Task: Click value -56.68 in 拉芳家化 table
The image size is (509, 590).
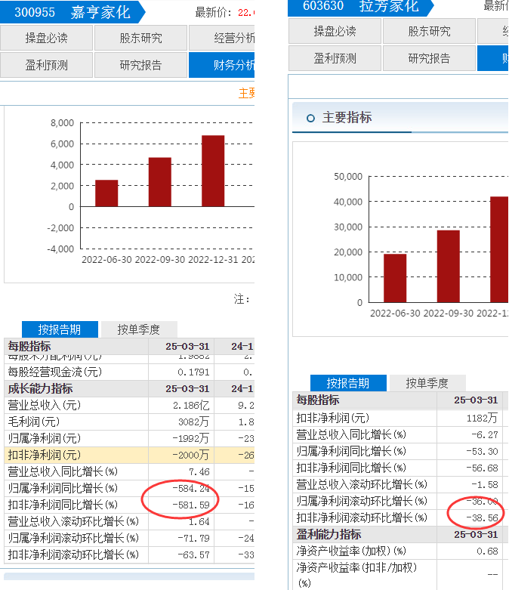Action: point(482,468)
